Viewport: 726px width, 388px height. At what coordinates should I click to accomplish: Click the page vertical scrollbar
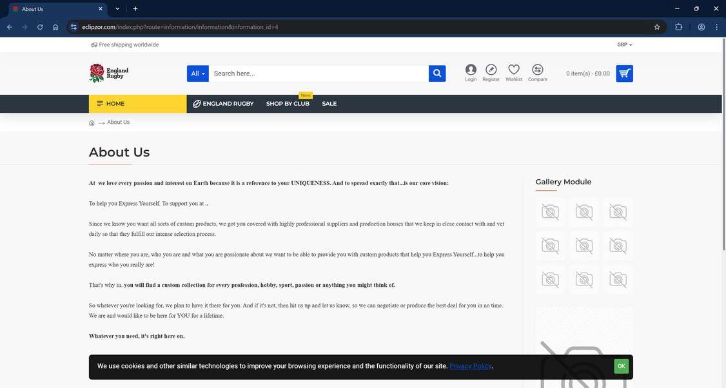723,144
